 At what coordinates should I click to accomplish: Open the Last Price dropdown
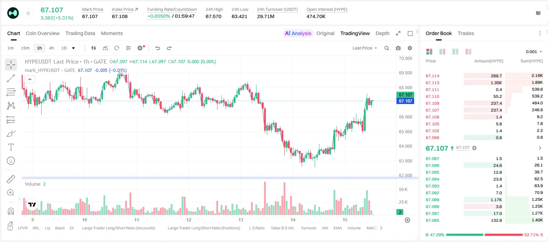[x=365, y=48]
